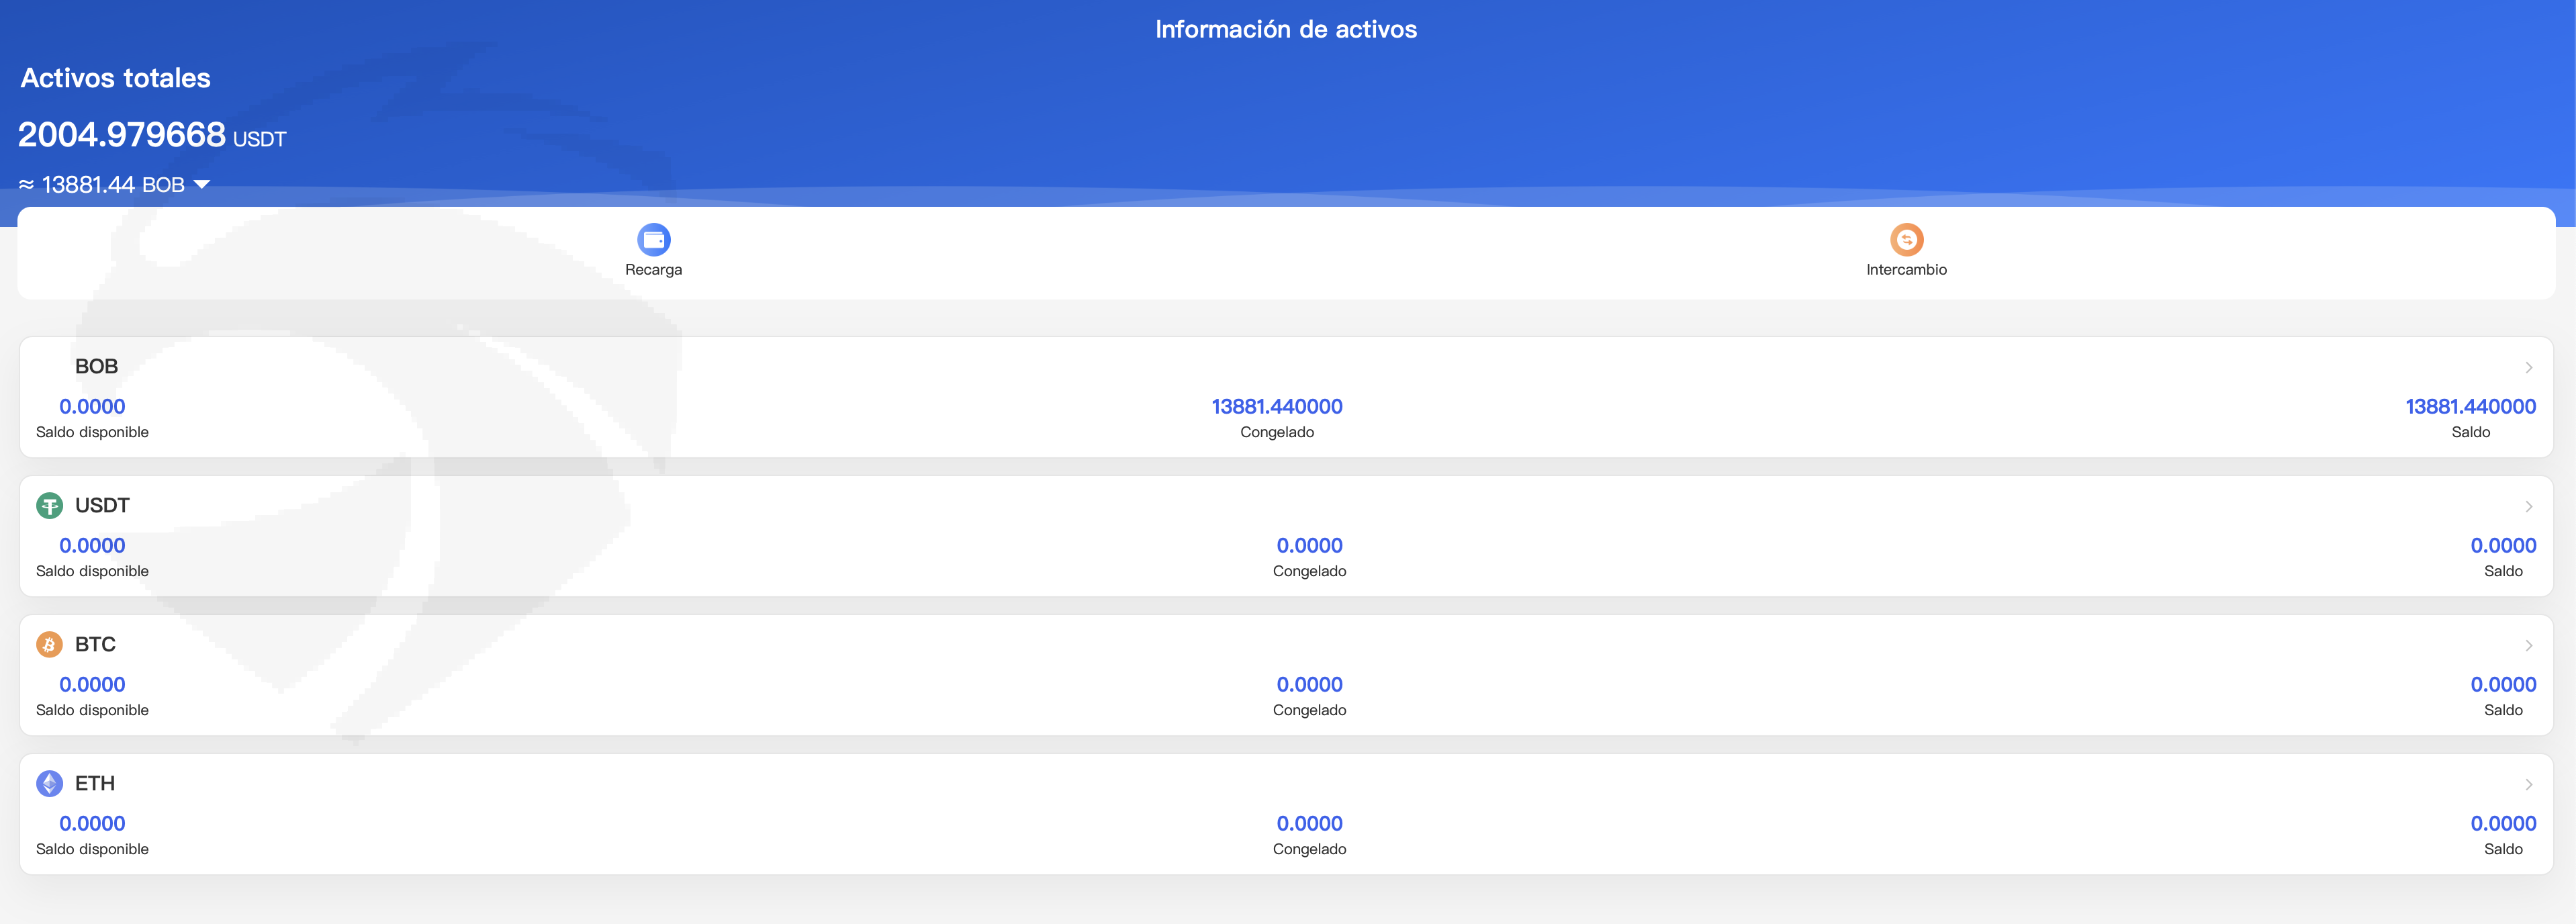
Task: Select the BOB asset name
Action: [96, 367]
